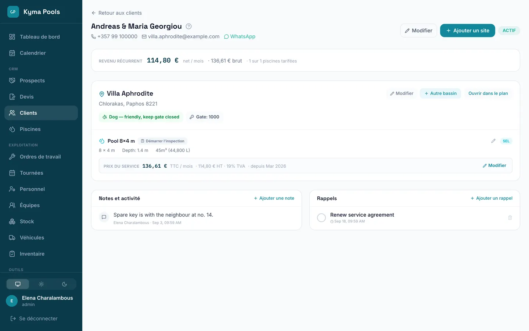Open Ordres de travail
529x331 pixels.
click(41, 157)
